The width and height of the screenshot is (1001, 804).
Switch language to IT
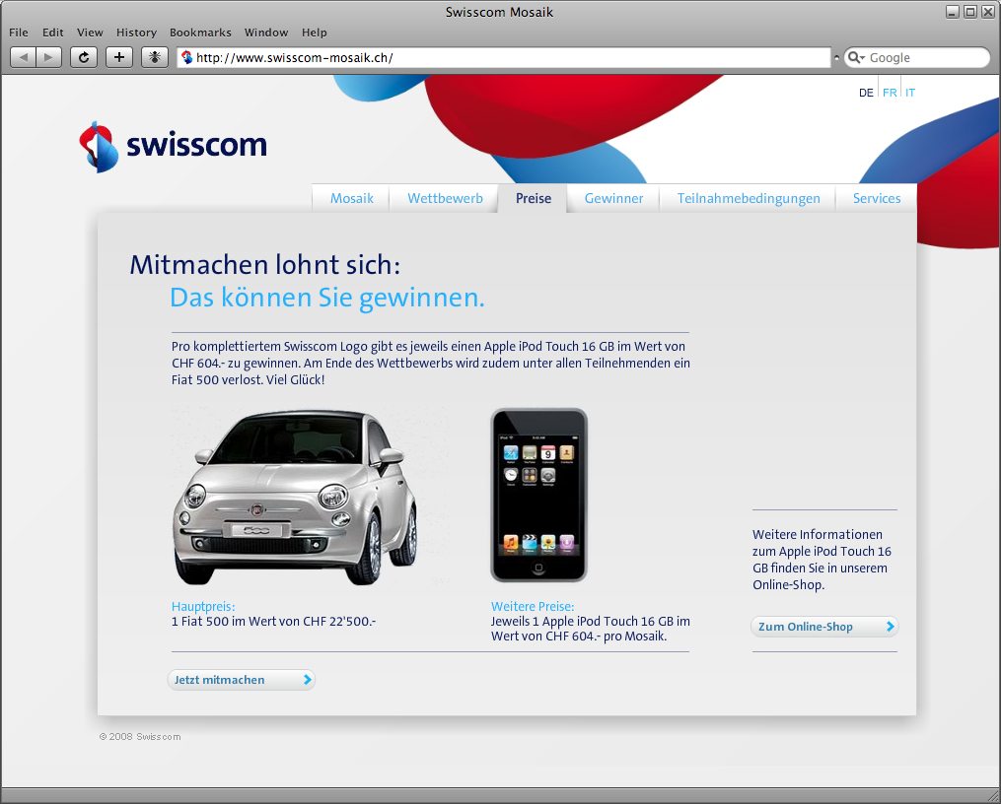[x=909, y=93]
